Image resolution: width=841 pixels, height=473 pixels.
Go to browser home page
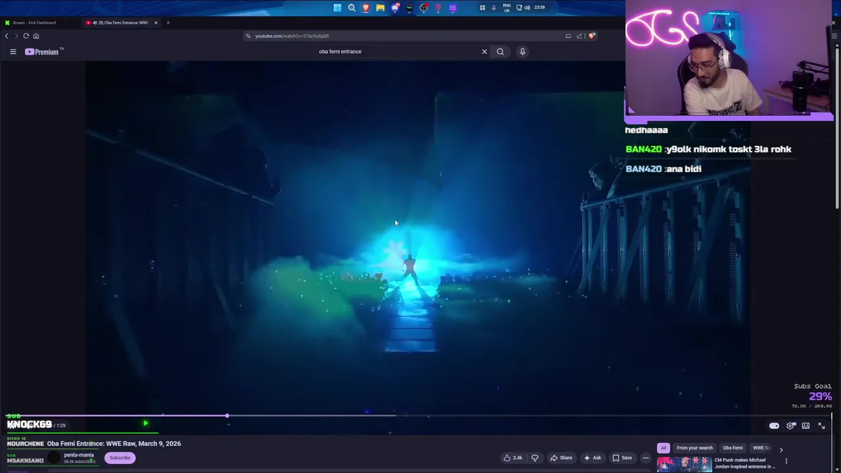36,36
